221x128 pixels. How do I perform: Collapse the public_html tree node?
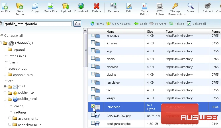[x=5, y=99]
